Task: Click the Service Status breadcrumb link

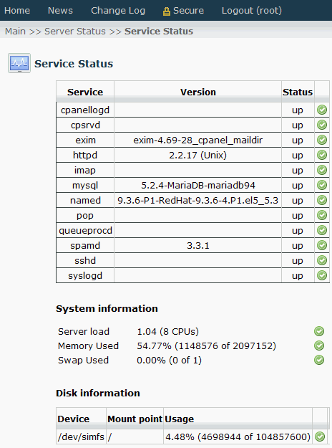Action: coord(159,31)
